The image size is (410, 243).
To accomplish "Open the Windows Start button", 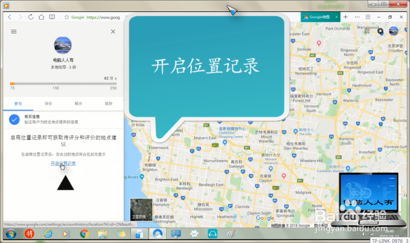I will (11, 234).
